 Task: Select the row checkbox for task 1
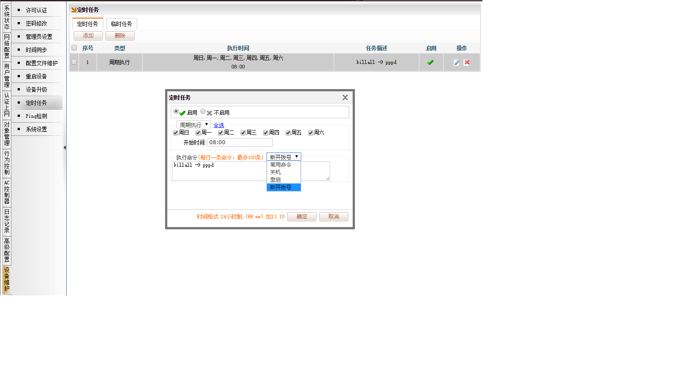tap(74, 62)
